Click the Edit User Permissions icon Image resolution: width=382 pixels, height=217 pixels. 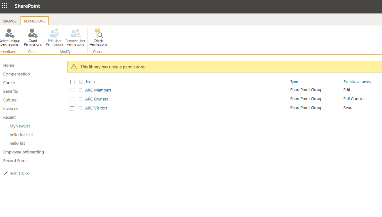click(55, 33)
